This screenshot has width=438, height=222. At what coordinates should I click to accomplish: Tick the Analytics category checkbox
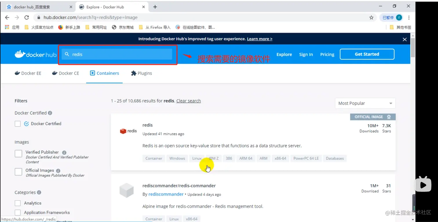[x=18, y=203]
